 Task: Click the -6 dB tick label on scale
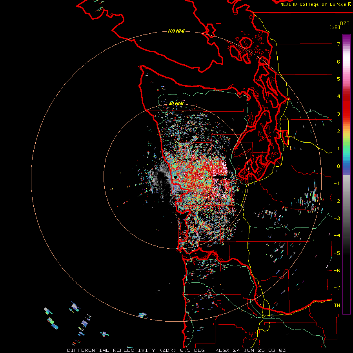coord(337,271)
